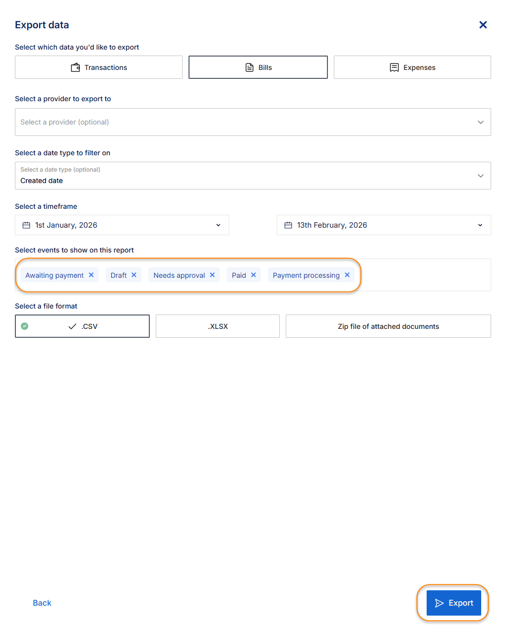Click the blue Export button
Image resolution: width=507 pixels, height=628 pixels.
point(454,603)
